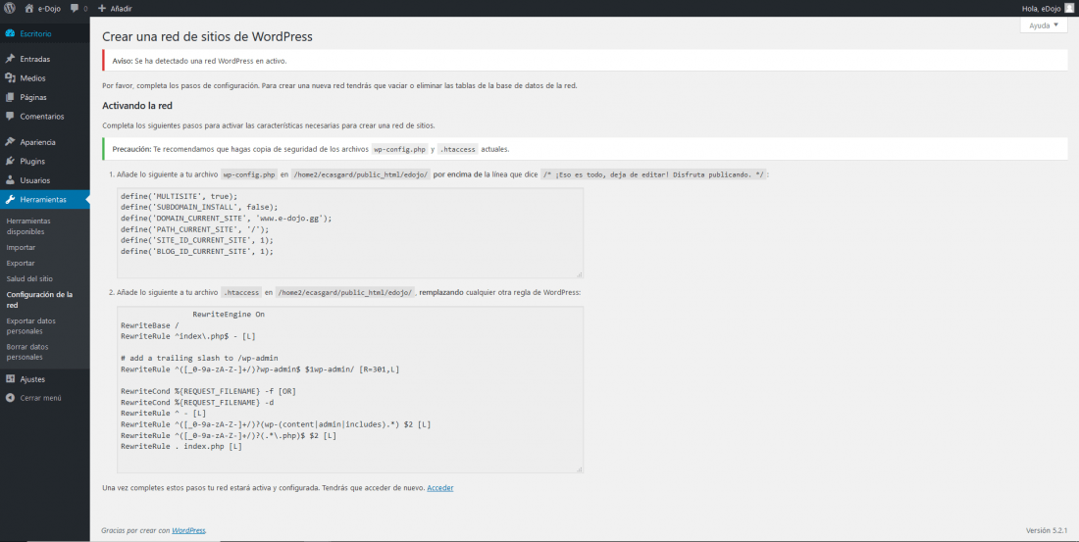Click the Medios media icon
The image size is (1079, 542).
[x=10, y=78]
